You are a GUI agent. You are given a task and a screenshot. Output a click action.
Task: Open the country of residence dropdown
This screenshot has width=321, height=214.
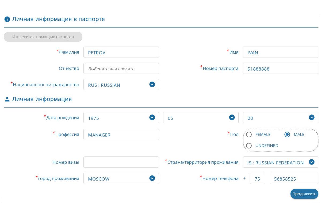[281, 162]
